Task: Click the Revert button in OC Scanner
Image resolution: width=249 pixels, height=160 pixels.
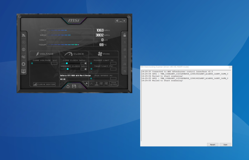Action: [x=213, y=145]
